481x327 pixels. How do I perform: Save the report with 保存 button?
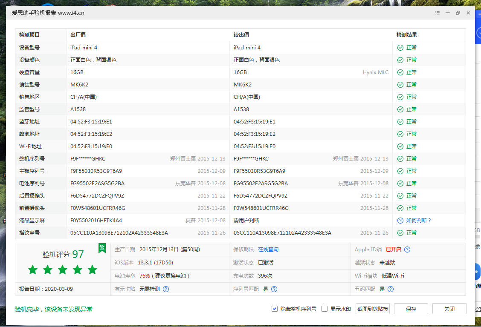pyautogui.click(x=411, y=309)
